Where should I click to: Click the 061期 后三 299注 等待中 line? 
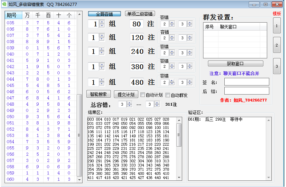click(215, 119)
